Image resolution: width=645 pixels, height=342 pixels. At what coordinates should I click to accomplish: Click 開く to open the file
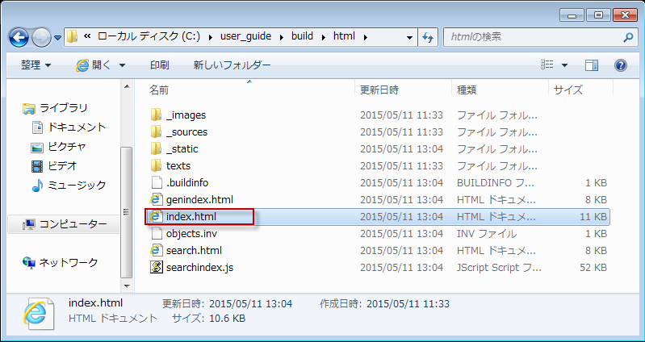94,65
